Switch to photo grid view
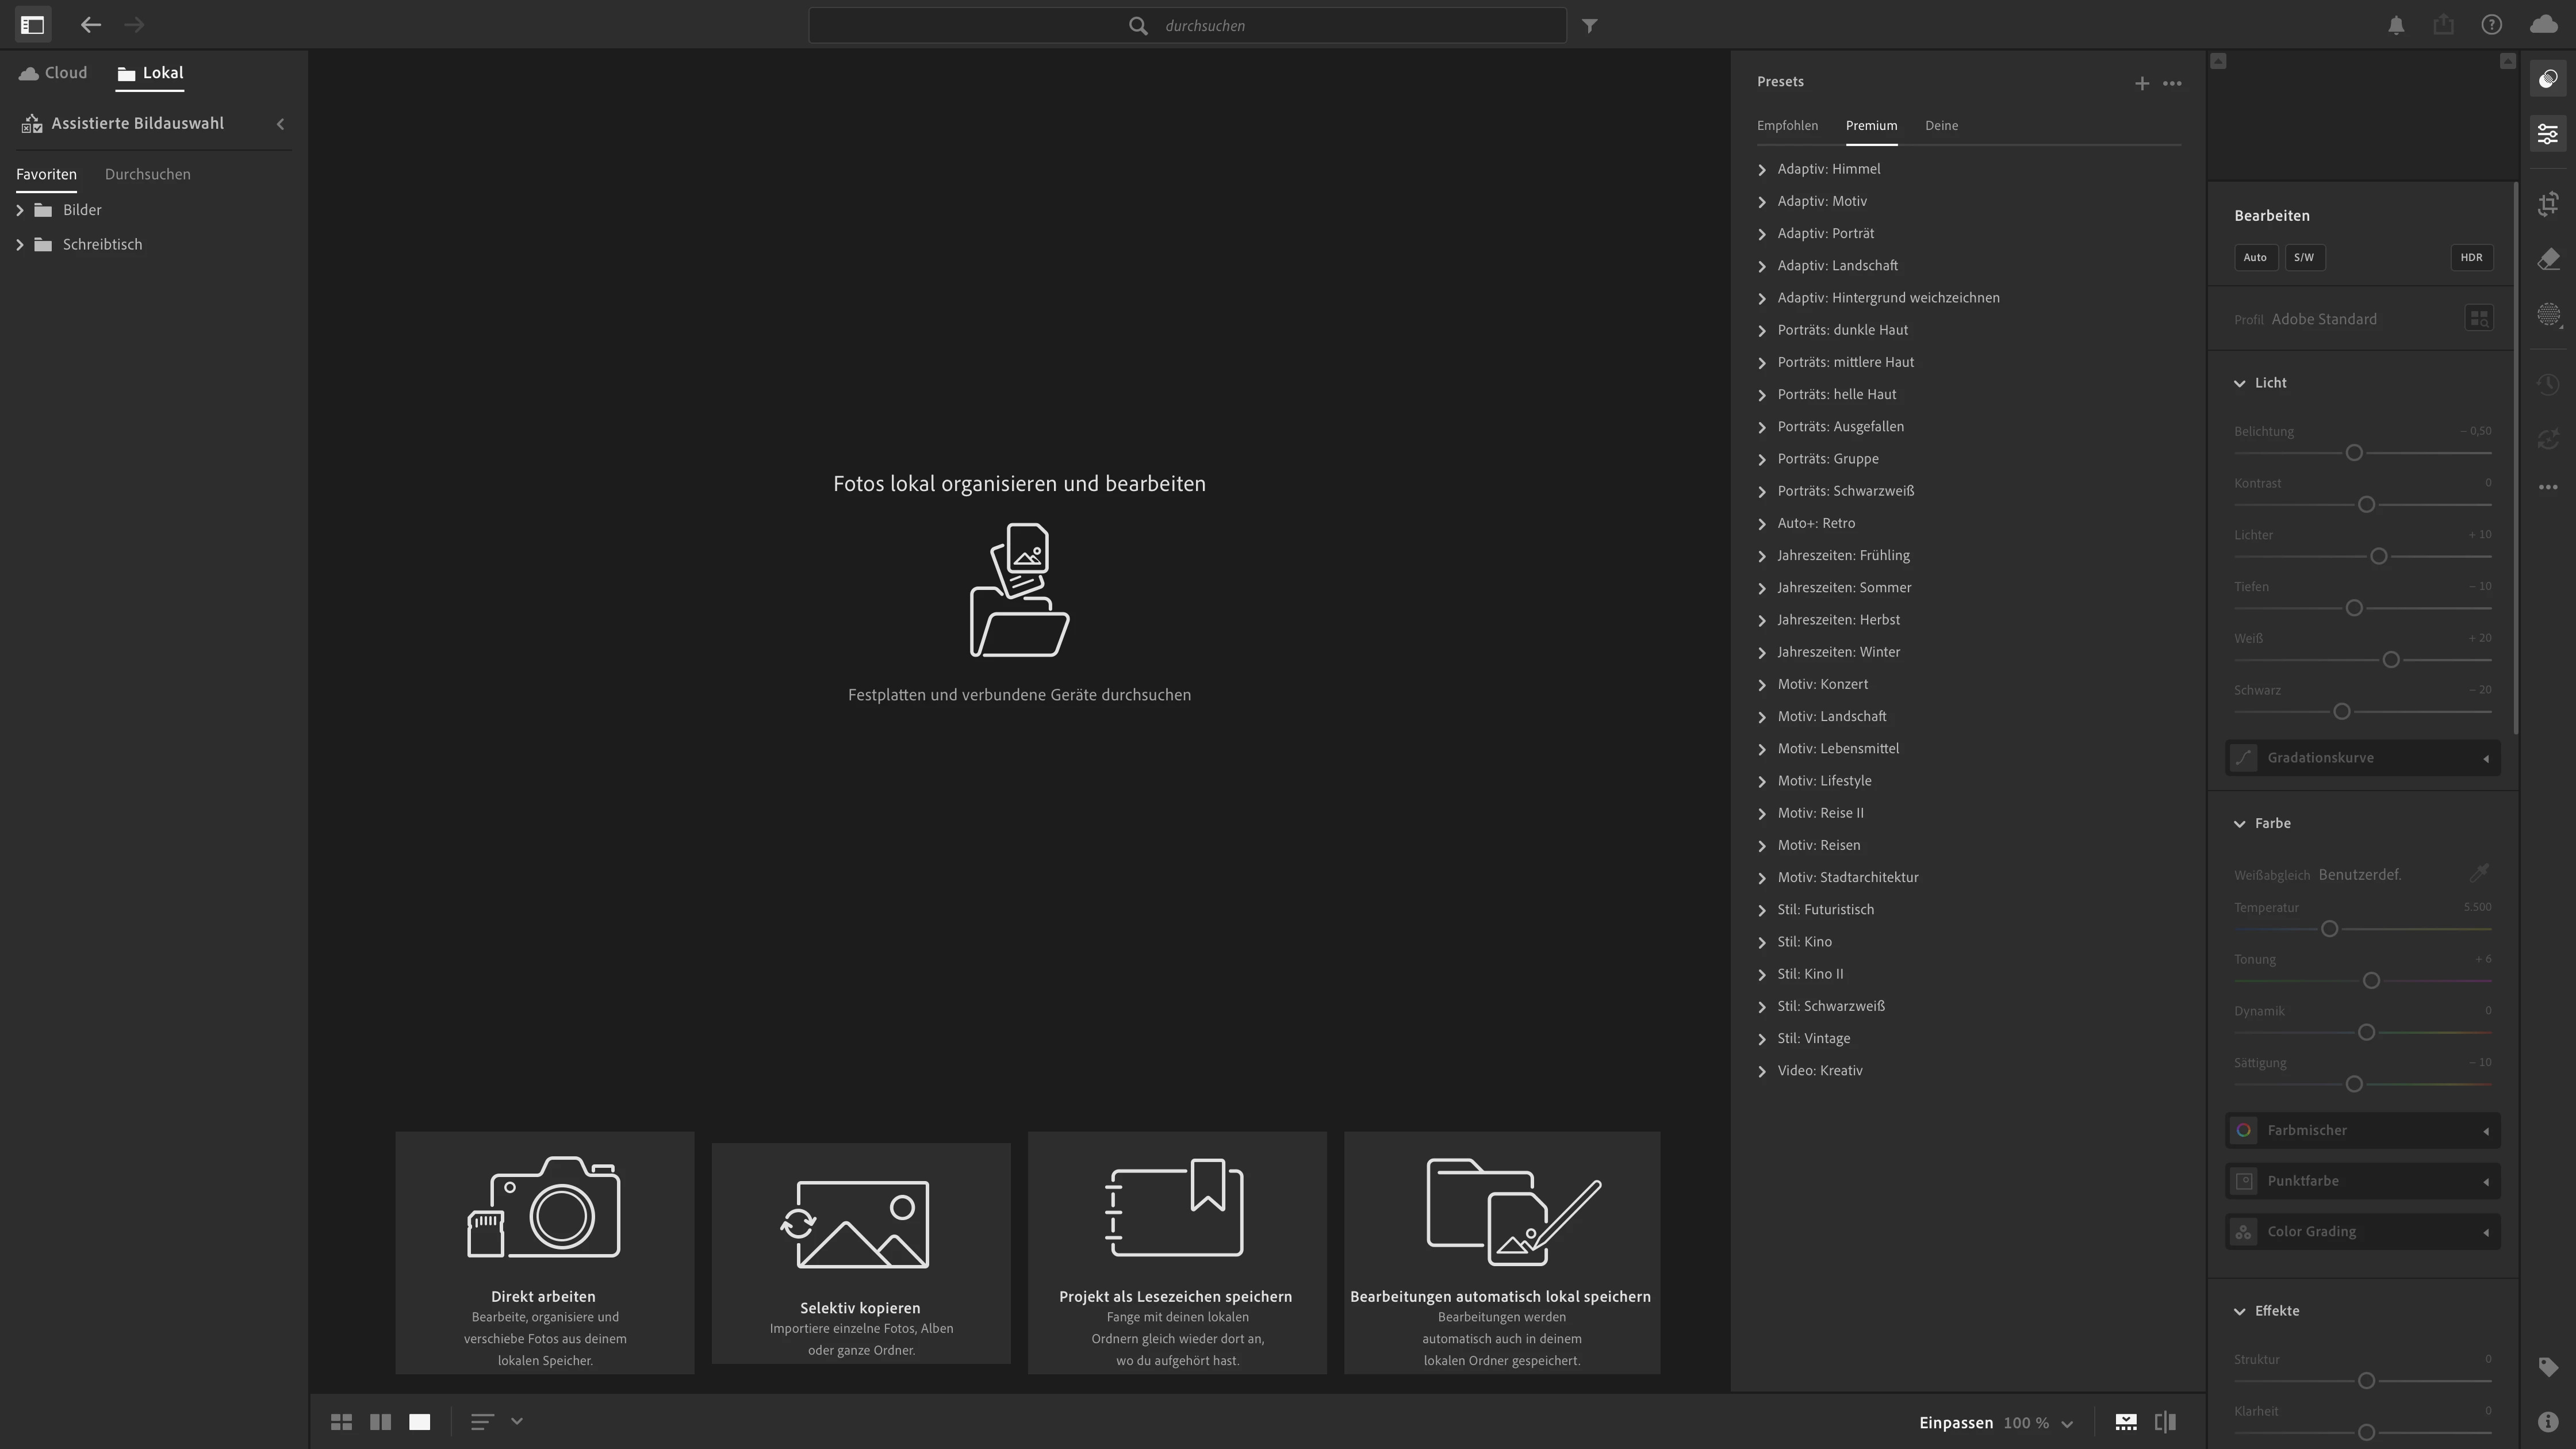The width and height of the screenshot is (2576, 1449). [341, 1421]
